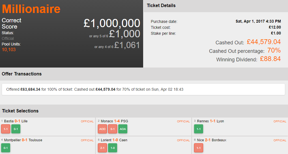Click the green 0-1 chip for Bastia v Lille
Screen dimensions: 288x154
16,129
